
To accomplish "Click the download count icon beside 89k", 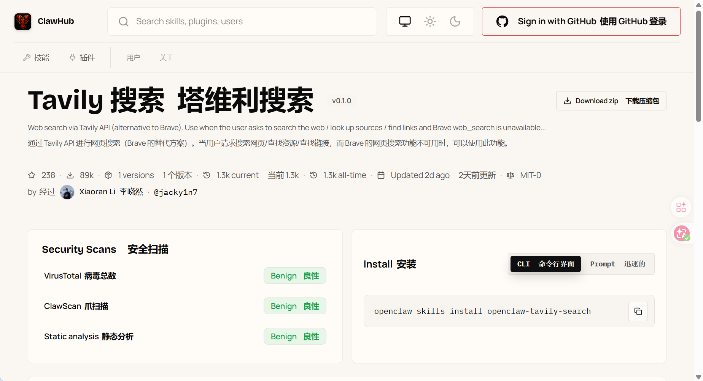I will click(70, 175).
